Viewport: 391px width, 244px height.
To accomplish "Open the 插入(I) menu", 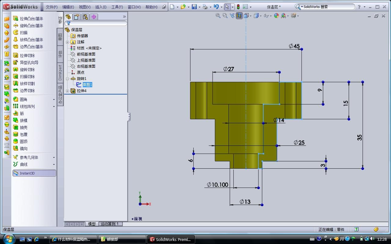I will tap(101, 7).
